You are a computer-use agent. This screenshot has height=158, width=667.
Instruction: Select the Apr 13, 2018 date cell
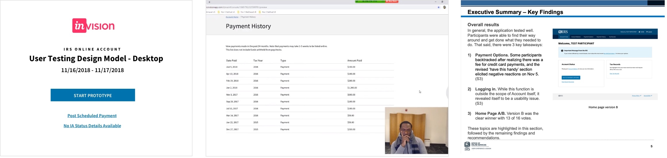pos(232,74)
